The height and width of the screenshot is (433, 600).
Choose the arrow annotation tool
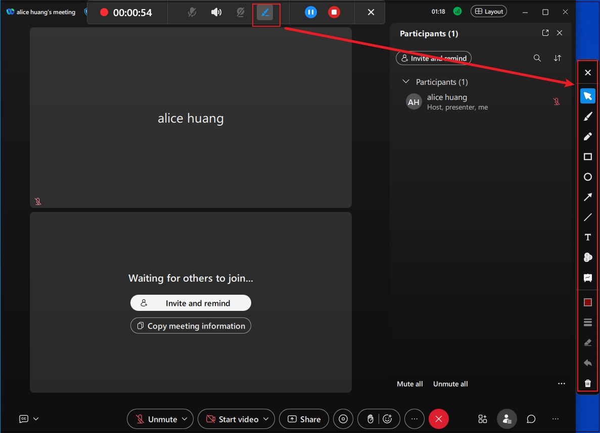(x=587, y=197)
